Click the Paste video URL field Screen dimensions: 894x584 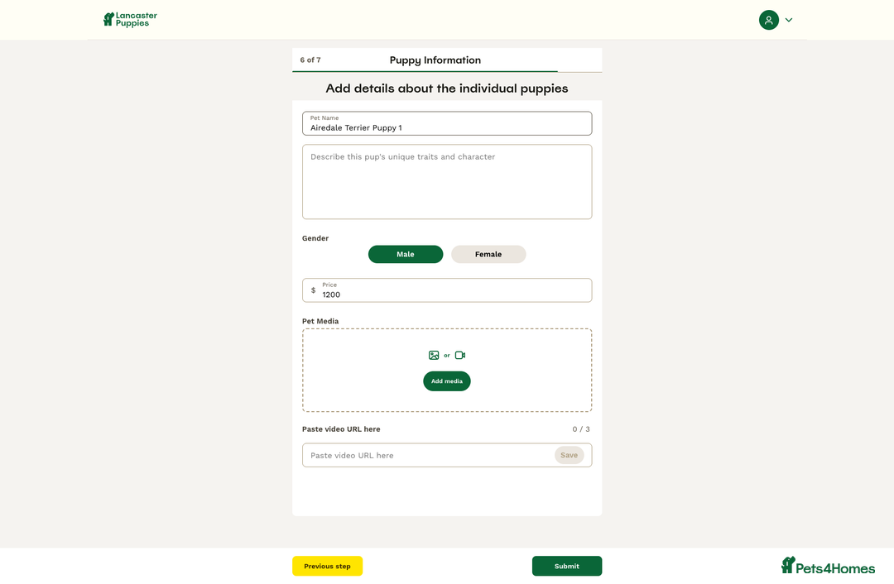(426, 455)
